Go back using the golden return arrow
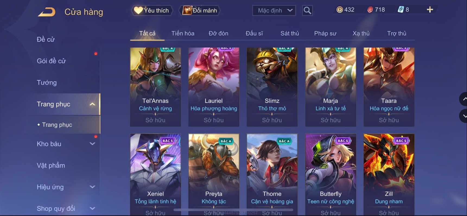The image size is (467, 216). (47, 12)
